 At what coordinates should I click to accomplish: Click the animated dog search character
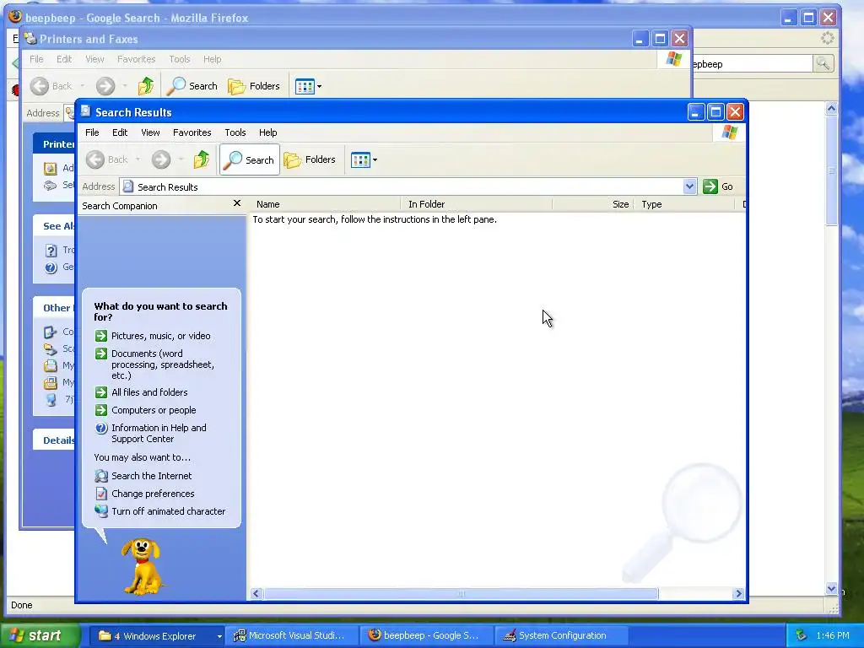(x=142, y=567)
